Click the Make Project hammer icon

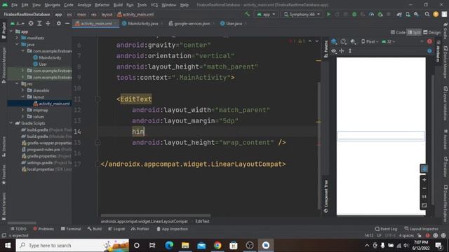(x=247, y=14)
